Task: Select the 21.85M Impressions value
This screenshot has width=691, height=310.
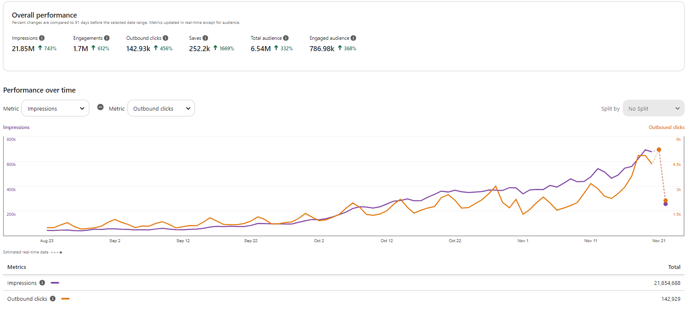Action: coord(23,49)
